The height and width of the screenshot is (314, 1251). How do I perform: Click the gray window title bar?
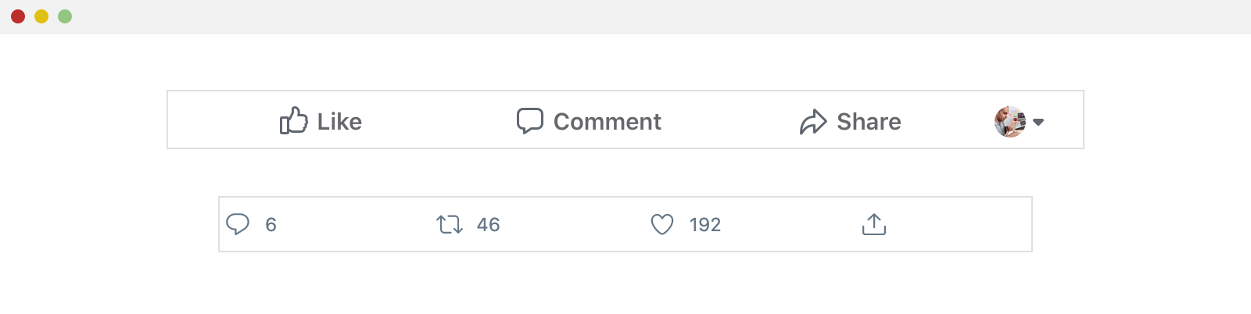pos(625,16)
